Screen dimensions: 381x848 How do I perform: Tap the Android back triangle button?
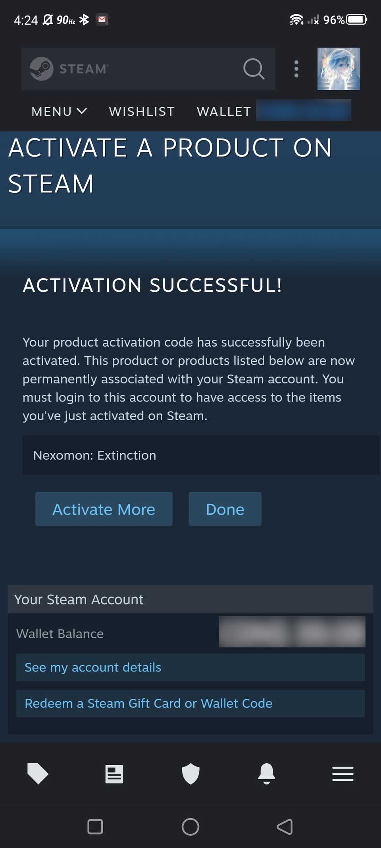coord(285,827)
